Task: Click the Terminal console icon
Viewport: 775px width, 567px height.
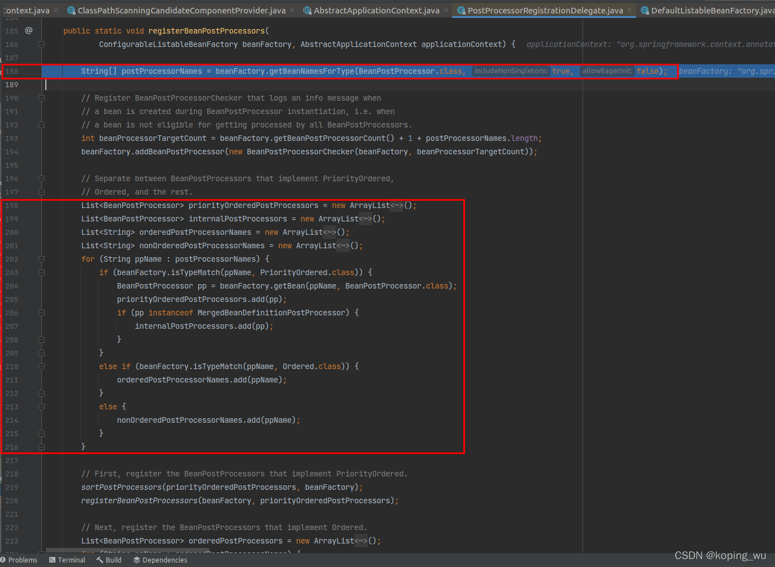Action: [x=52, y=560]
